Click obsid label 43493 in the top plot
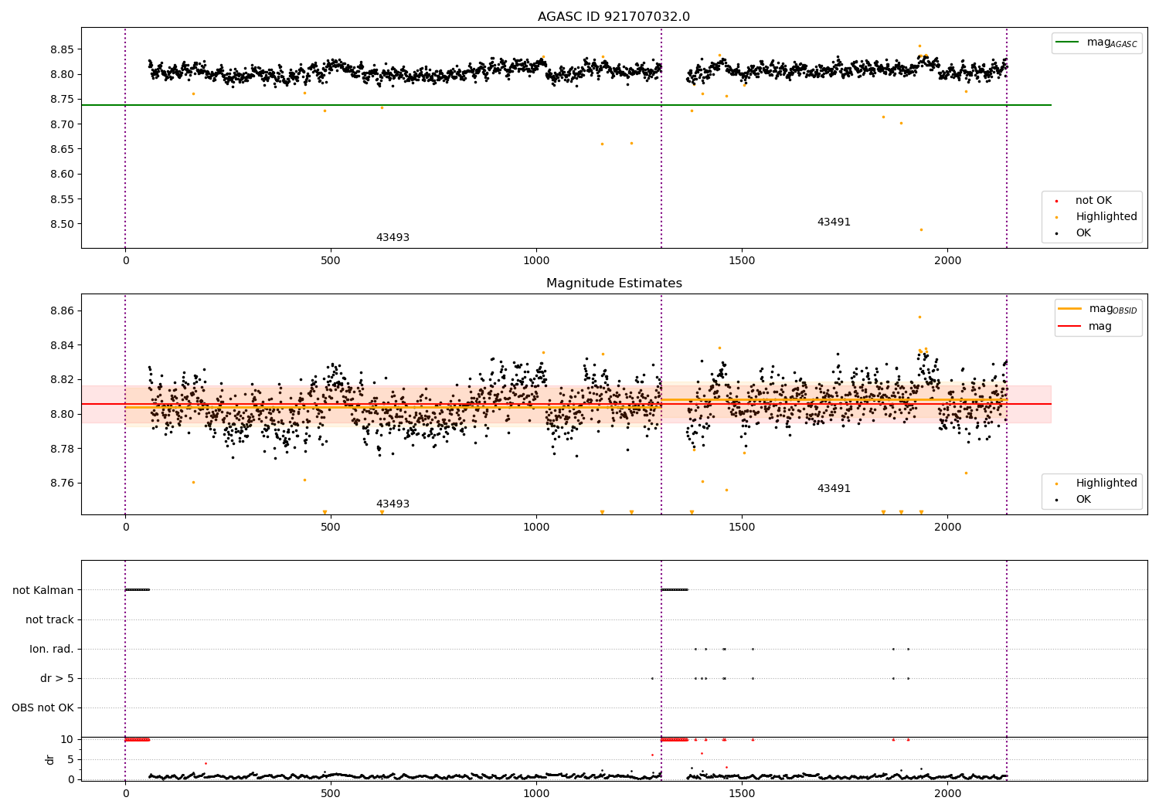This screenshot has width=1159, height=811. (393, 238)
